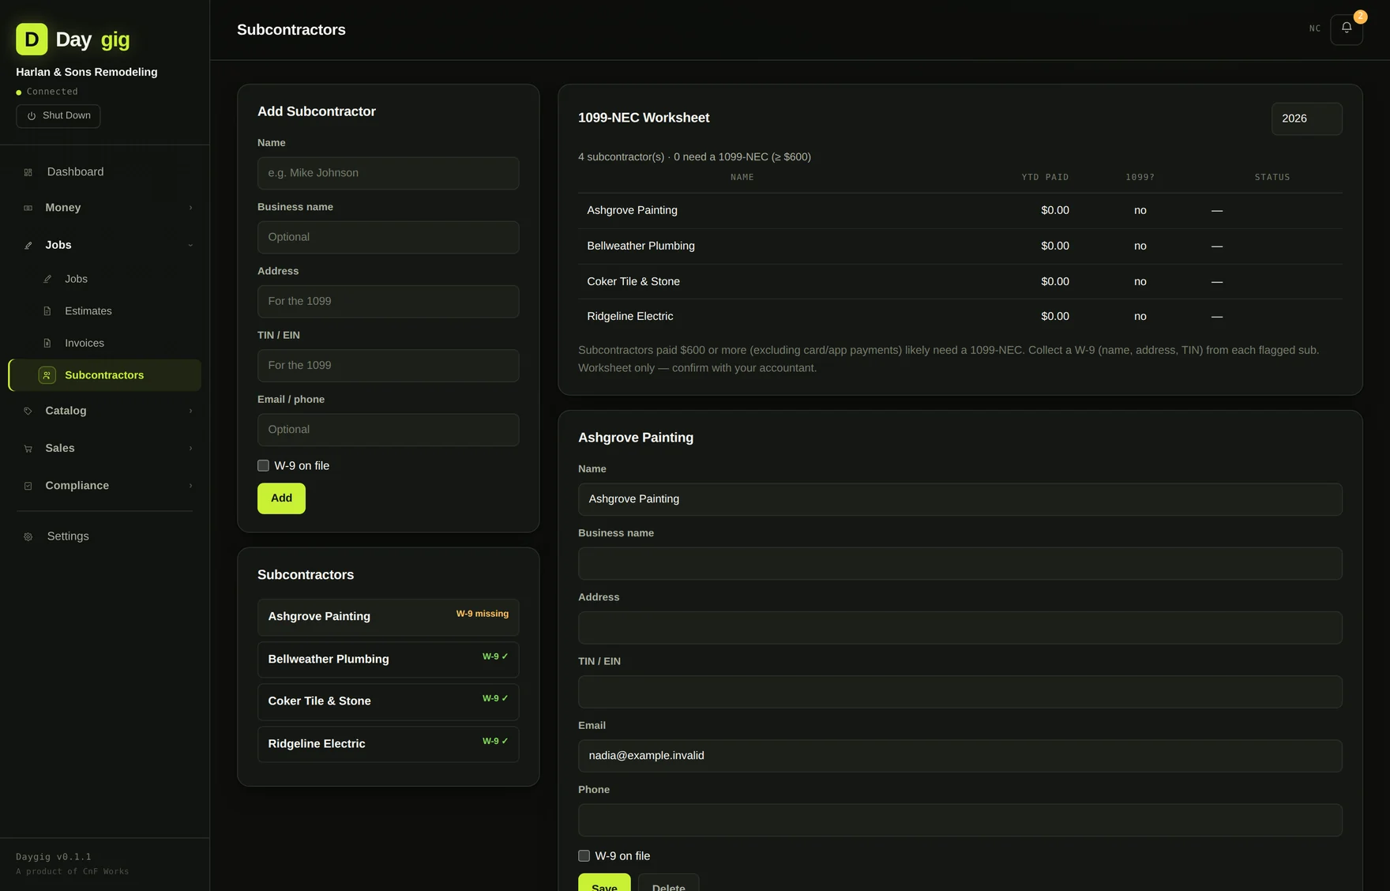The height and width of the screenshot is (891, 1390).
Task: Select Ridgeline Electric in subcontractor list
Action: tap(388, 744)
